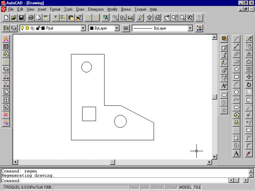This screenshot has width=255, height=191.
Task: Open Print Preview
Action: (x=39, y=18)
